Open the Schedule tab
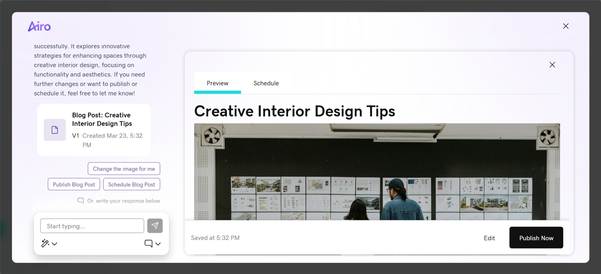This screenshot has height=274, width=601. 266,83
